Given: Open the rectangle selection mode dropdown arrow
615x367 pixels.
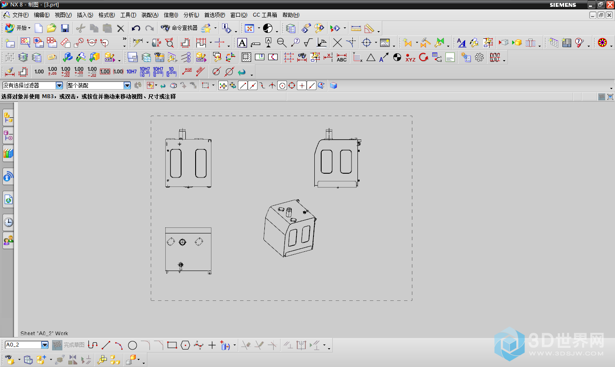Looking at the screenshot, I should click(213, 86).
